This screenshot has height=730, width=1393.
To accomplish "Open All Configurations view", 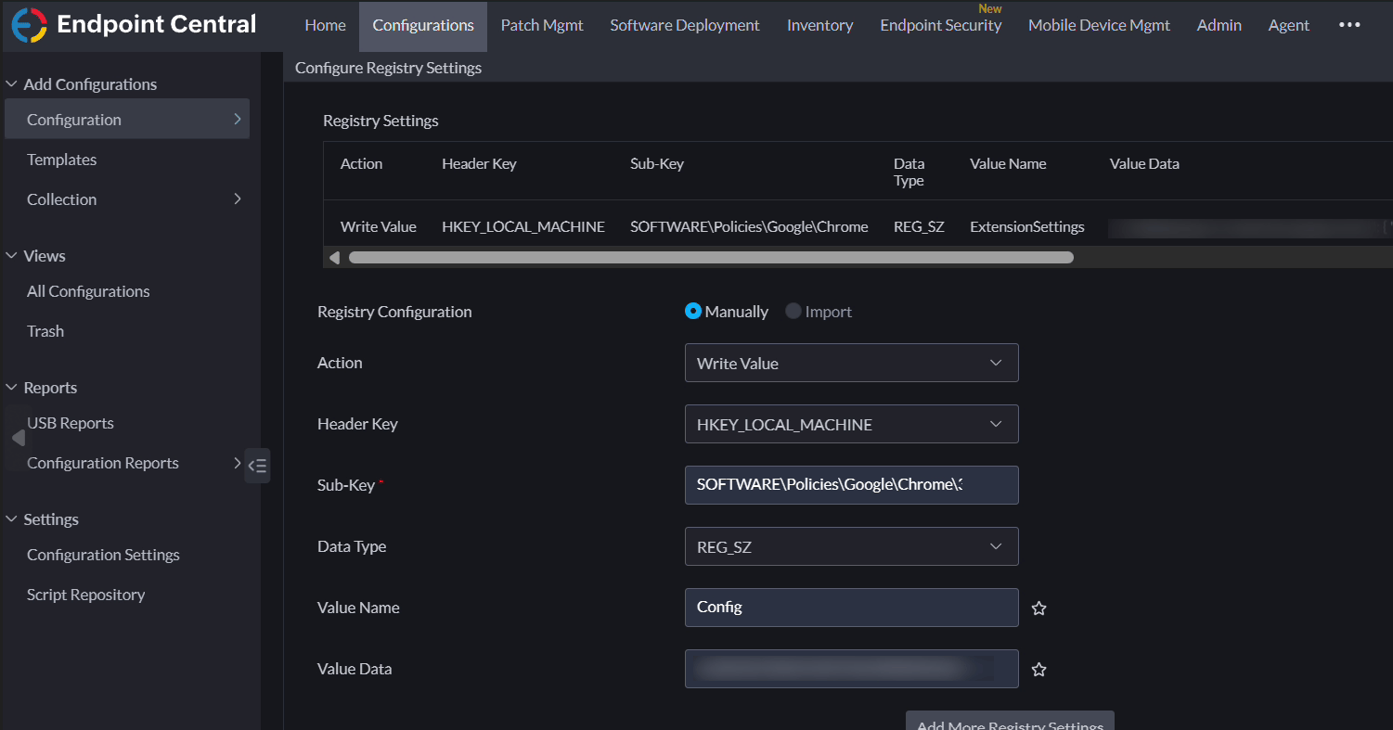I will click(88, 291).
